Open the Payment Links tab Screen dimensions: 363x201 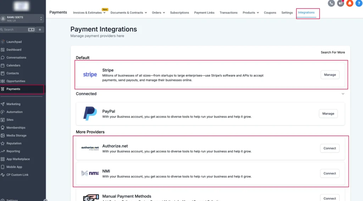tap(204, 13)
